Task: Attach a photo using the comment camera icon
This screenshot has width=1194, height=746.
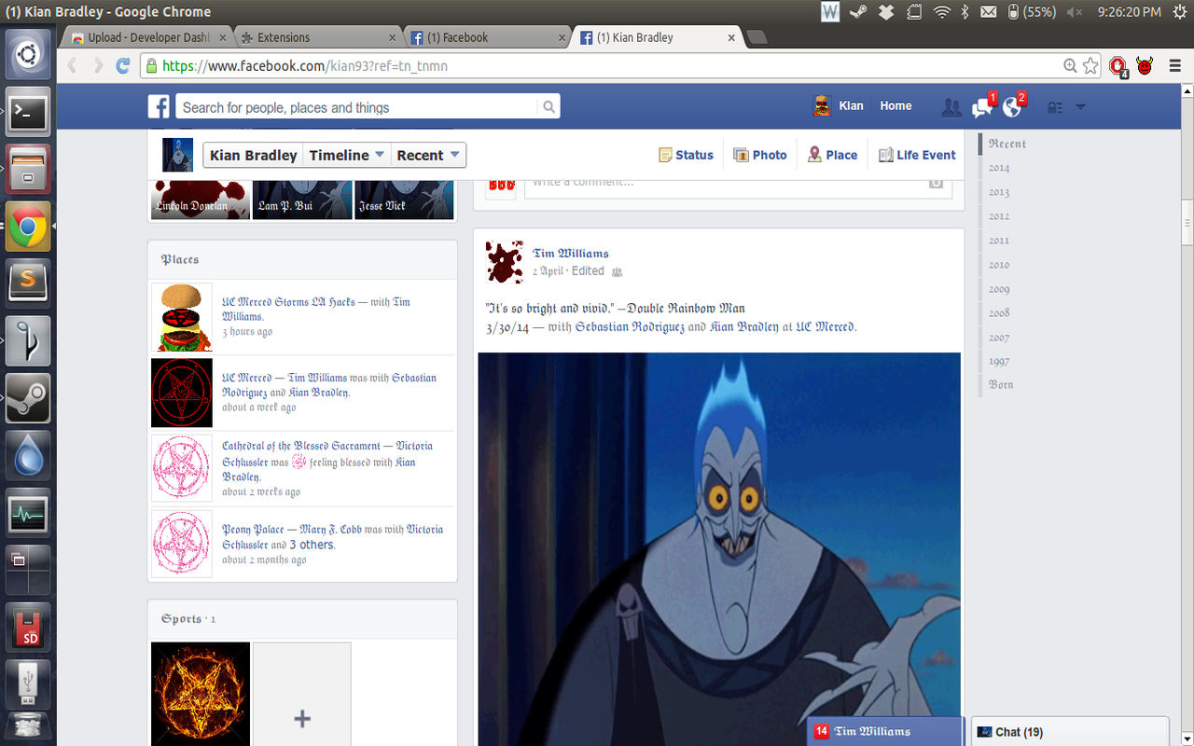Action: click(x=936, y=183)
